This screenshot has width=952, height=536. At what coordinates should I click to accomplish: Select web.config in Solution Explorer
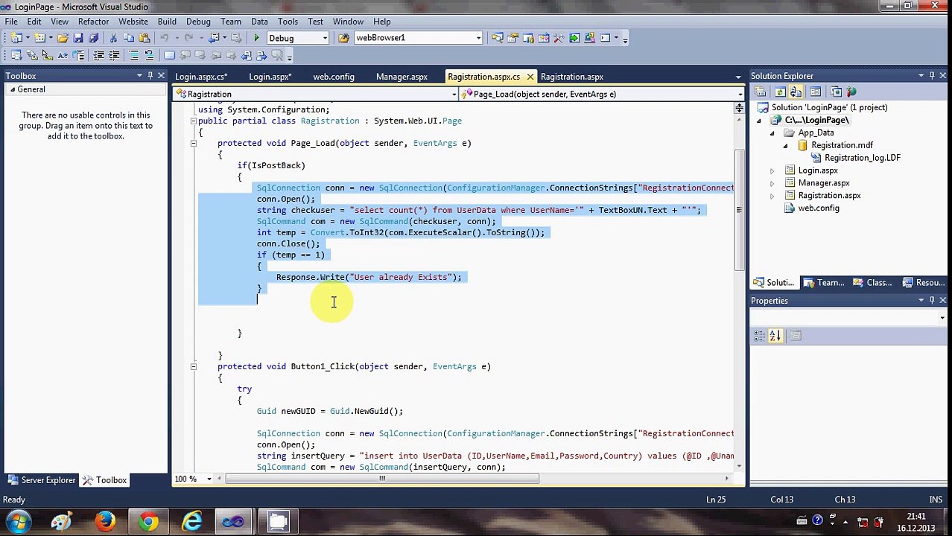click(818, 208)
